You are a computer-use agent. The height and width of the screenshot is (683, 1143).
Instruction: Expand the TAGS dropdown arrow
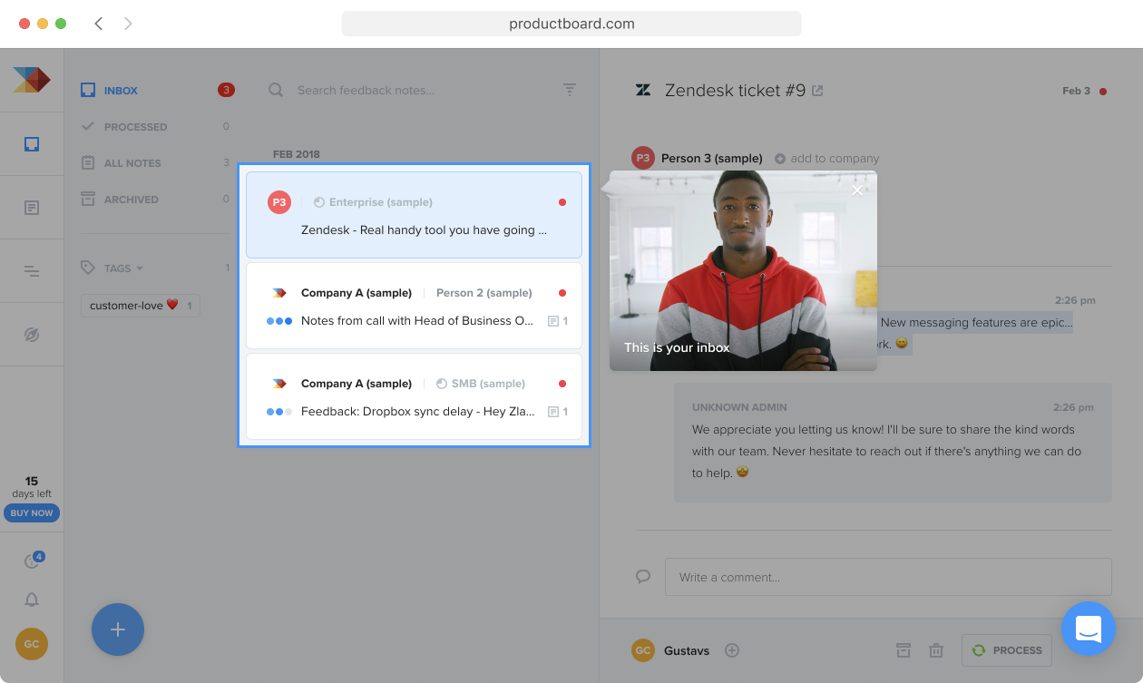(x=140, y=268)
